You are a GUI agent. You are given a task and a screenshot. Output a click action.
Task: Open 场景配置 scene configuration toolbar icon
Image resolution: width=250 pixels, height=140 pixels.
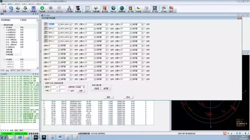78,9
